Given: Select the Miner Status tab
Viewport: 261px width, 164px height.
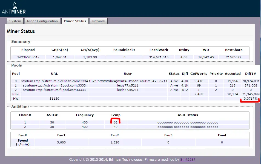Looking at the screenshot, I should [75, 21].
